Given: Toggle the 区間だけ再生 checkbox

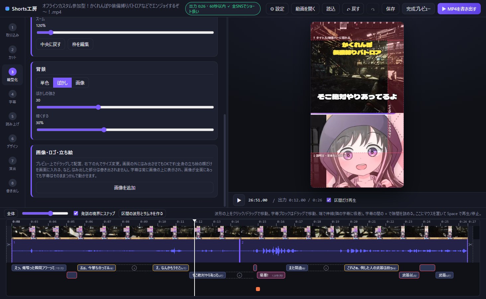Looking at the screenshot, I should (329, 200).
